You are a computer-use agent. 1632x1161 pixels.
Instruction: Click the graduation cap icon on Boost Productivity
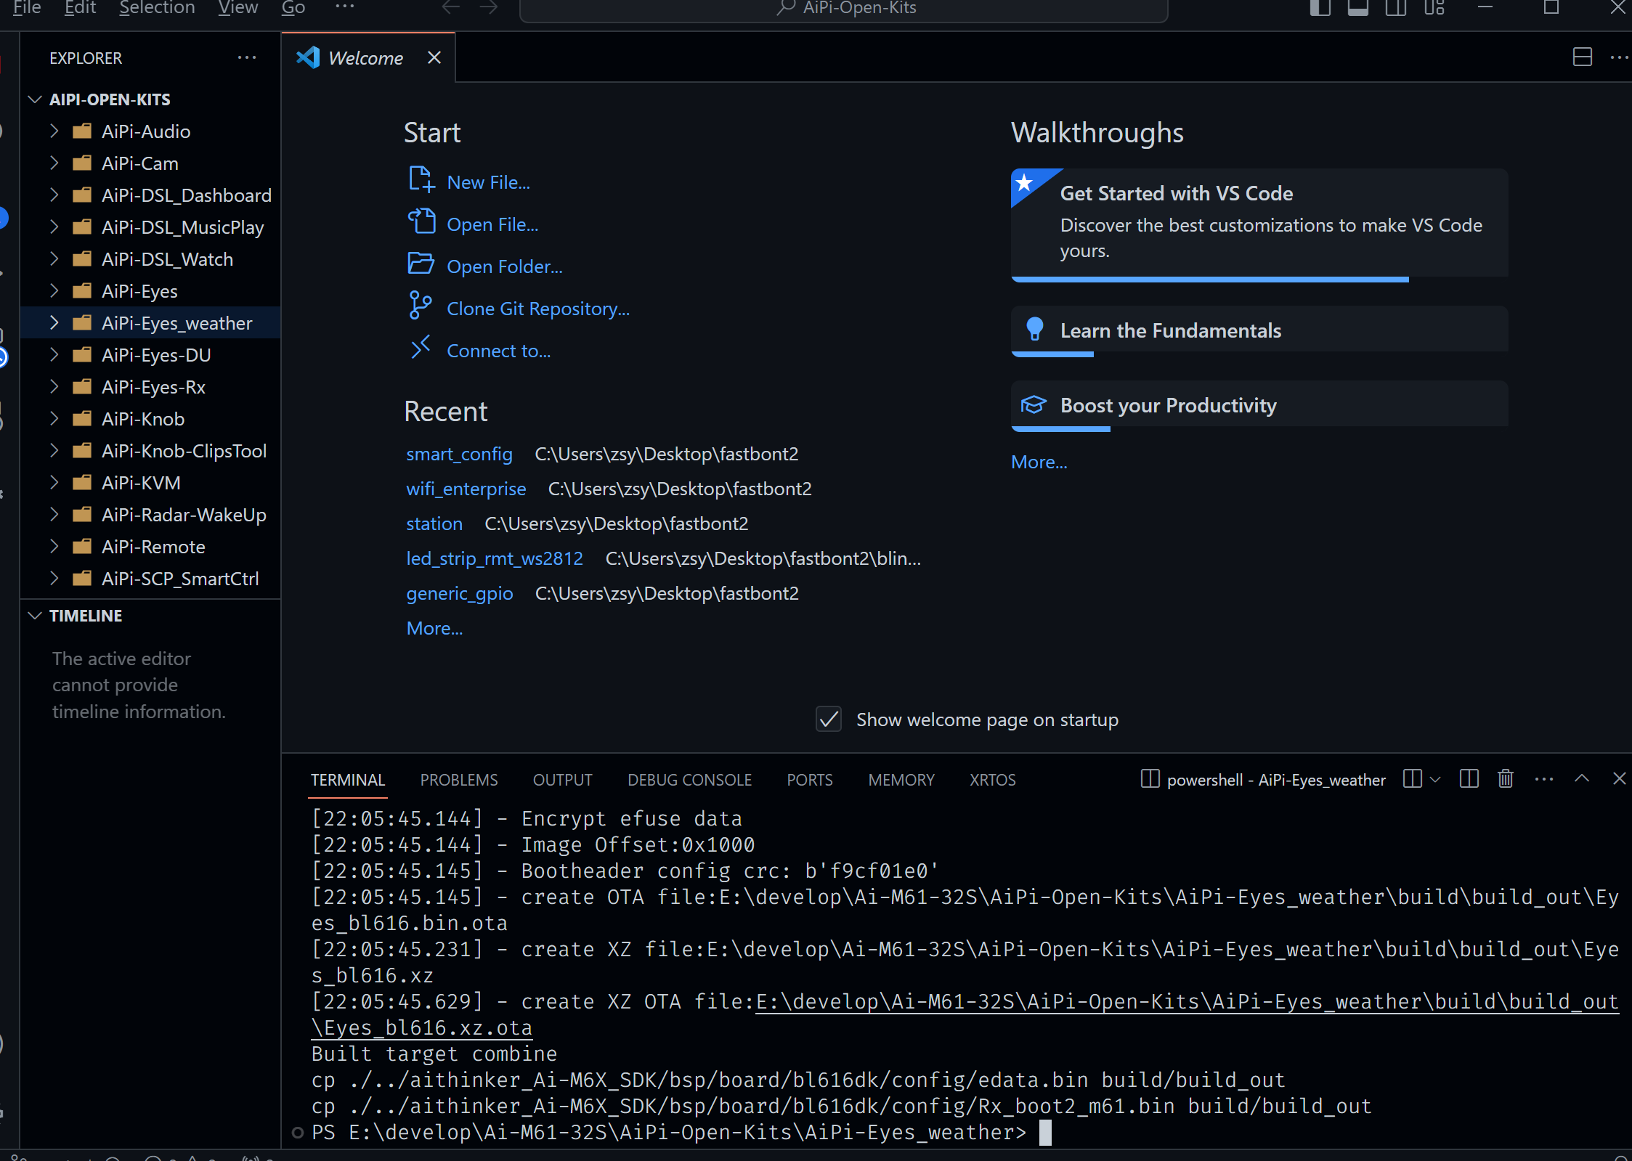click(1034, 404)
